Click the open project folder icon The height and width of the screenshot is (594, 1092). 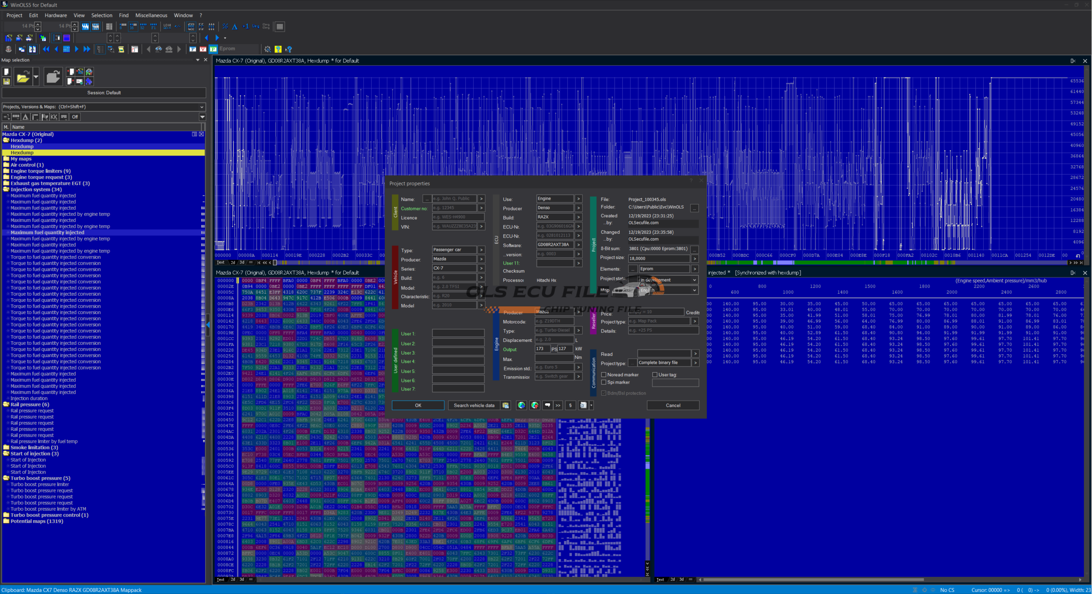click(x=23, y=77)
